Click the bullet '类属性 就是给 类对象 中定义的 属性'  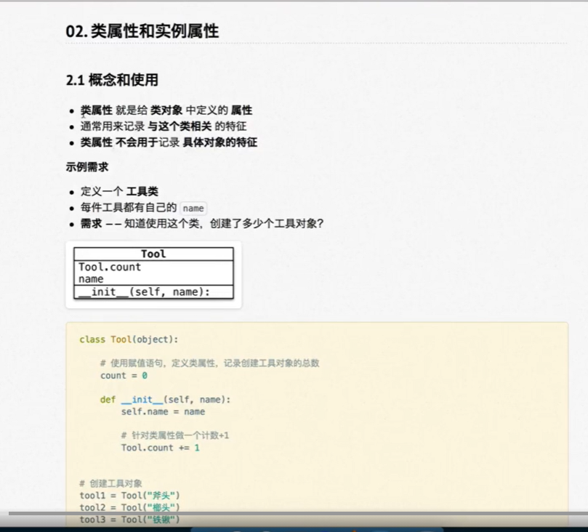point(166,110)
